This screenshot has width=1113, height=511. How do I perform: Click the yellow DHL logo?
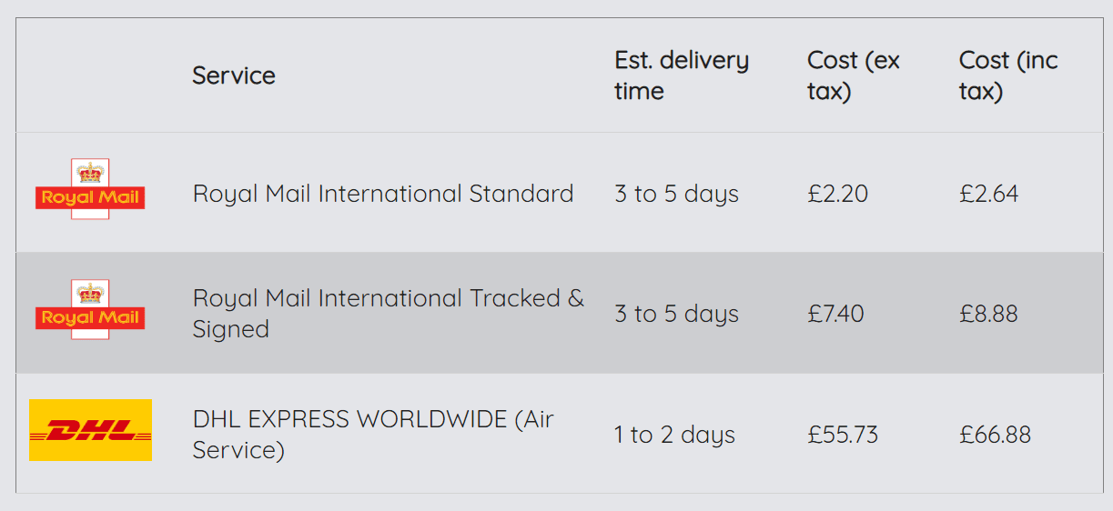(90, 430)
